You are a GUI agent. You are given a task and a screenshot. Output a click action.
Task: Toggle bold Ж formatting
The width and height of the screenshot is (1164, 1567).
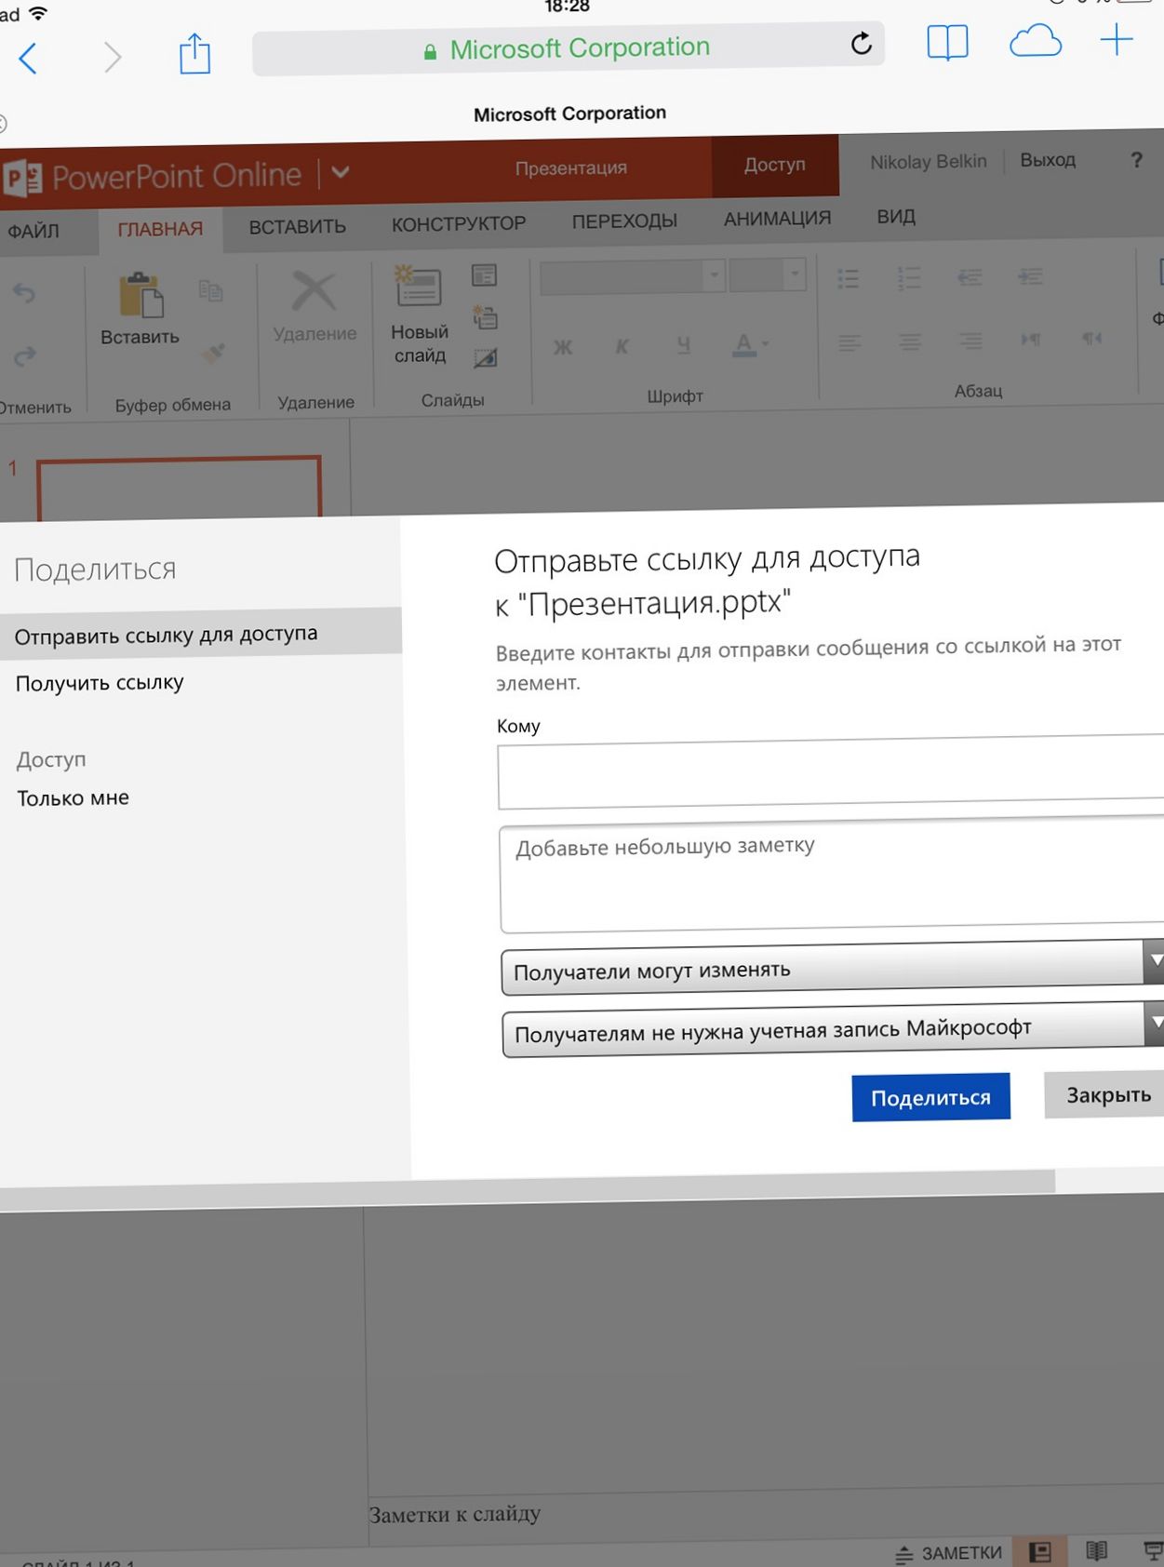point(563,347)
